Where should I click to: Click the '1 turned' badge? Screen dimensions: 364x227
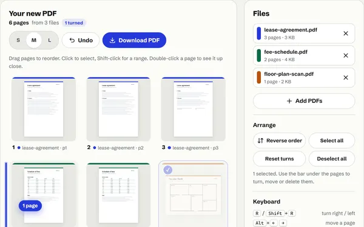[74, 23]
